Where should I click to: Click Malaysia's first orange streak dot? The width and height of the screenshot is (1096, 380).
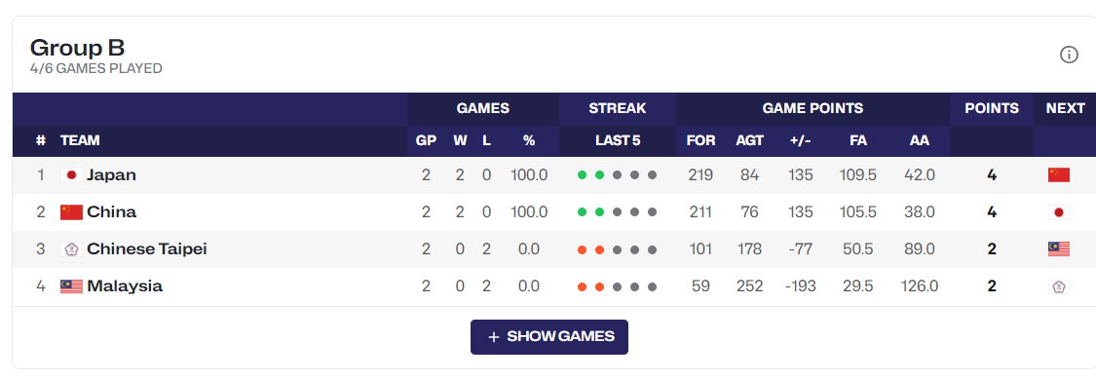[x=582, y=286]
